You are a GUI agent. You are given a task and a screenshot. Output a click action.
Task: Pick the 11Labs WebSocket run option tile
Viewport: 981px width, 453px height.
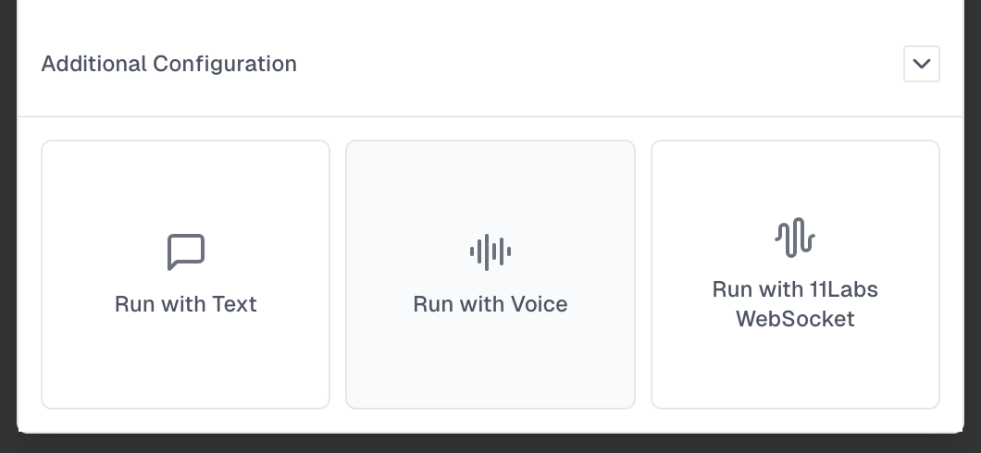coord(795,361)
